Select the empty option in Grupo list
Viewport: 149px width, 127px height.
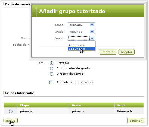coord(82,42)
